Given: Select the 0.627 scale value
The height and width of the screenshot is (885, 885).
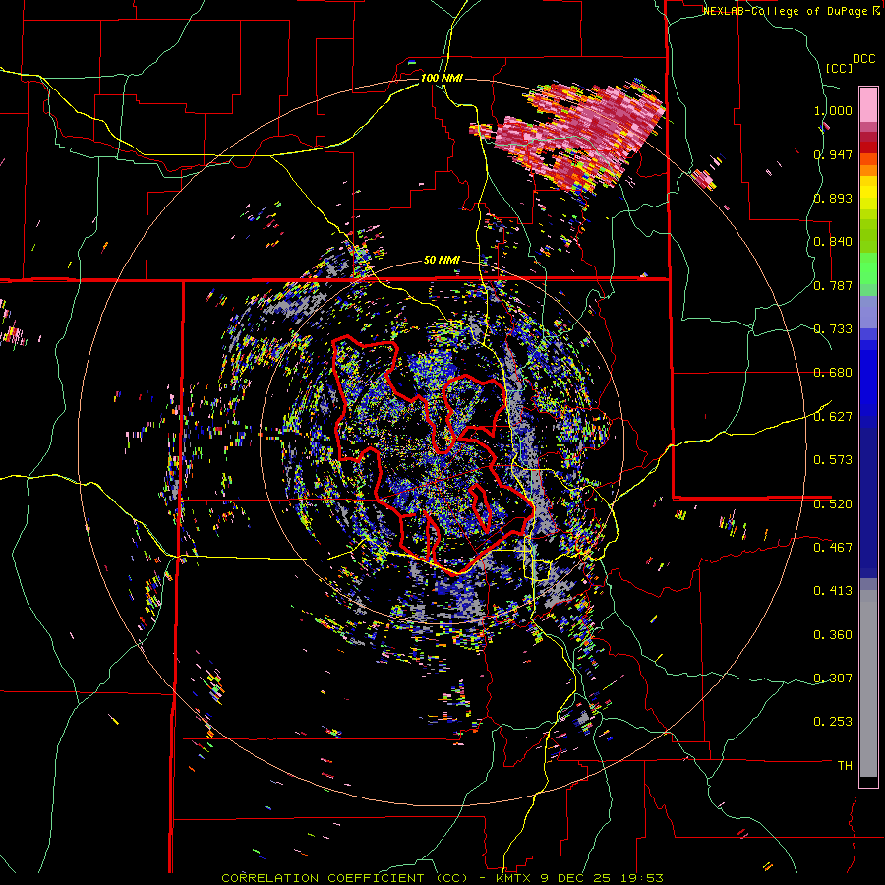Looking at the screenshot, I should 833,417.
